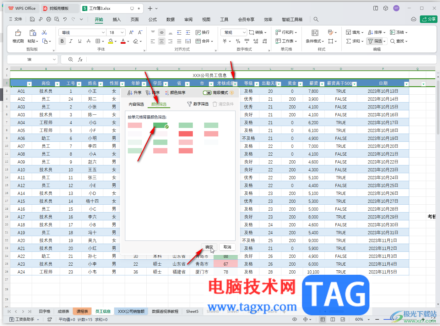Toggle the 高级模式 advanced mode switch

[207, 93]
